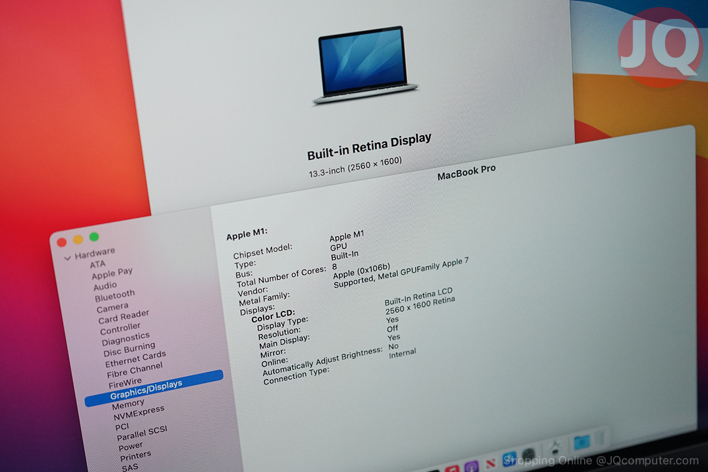708x472 pixels.
Task: Click 'Supported, Metal GPUFamily Apple 7' value
Action: tap(401, 273)
